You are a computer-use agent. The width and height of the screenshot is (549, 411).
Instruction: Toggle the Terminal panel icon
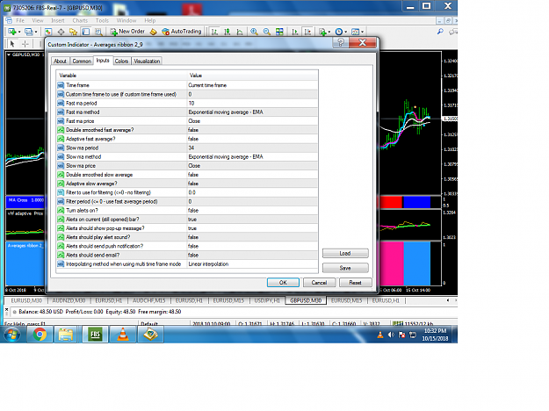[86, 32]
